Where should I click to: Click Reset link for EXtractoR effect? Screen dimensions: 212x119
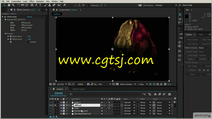(x=29, y=17)
